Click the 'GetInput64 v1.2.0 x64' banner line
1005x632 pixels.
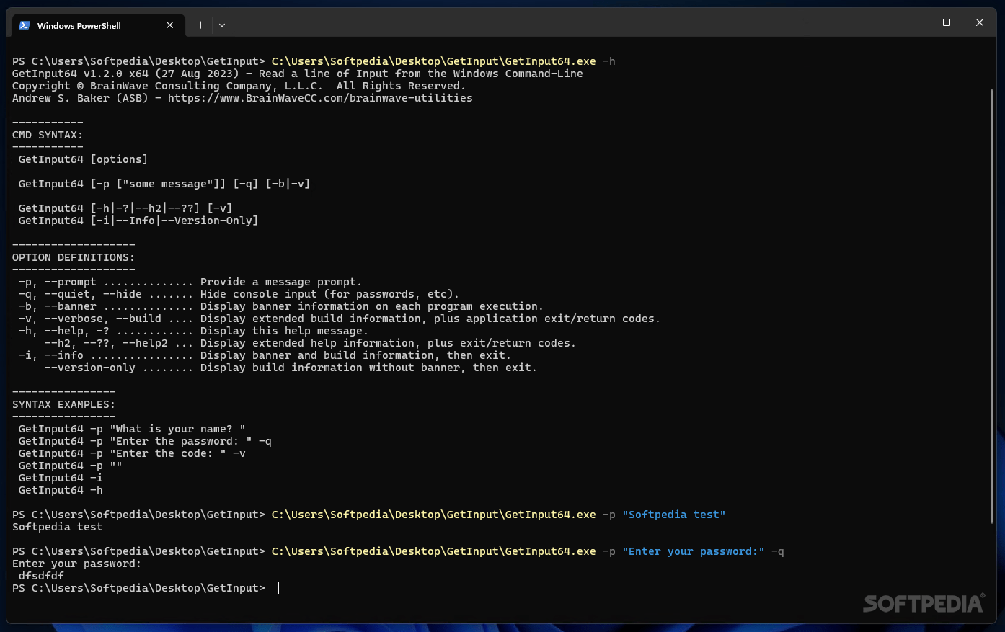pyautogui.click(x=298, y=74)
